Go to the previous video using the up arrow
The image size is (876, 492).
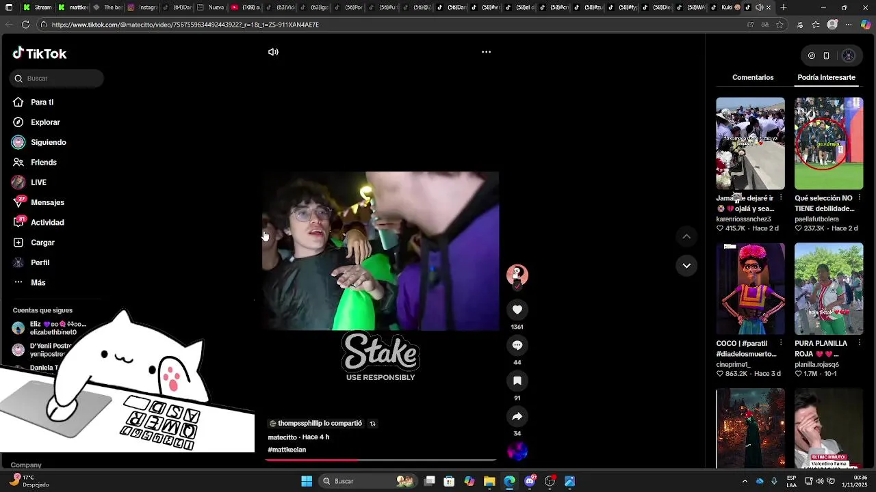click(x=686, y=236)
